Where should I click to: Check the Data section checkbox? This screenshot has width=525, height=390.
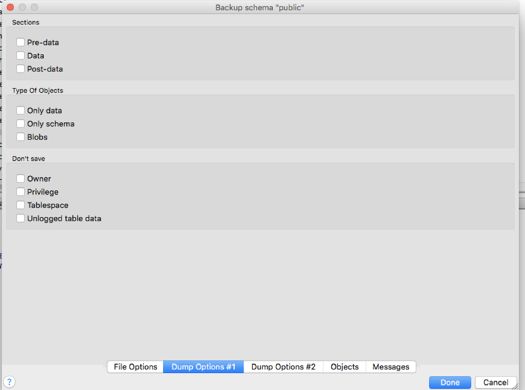[x=20, y=55]
